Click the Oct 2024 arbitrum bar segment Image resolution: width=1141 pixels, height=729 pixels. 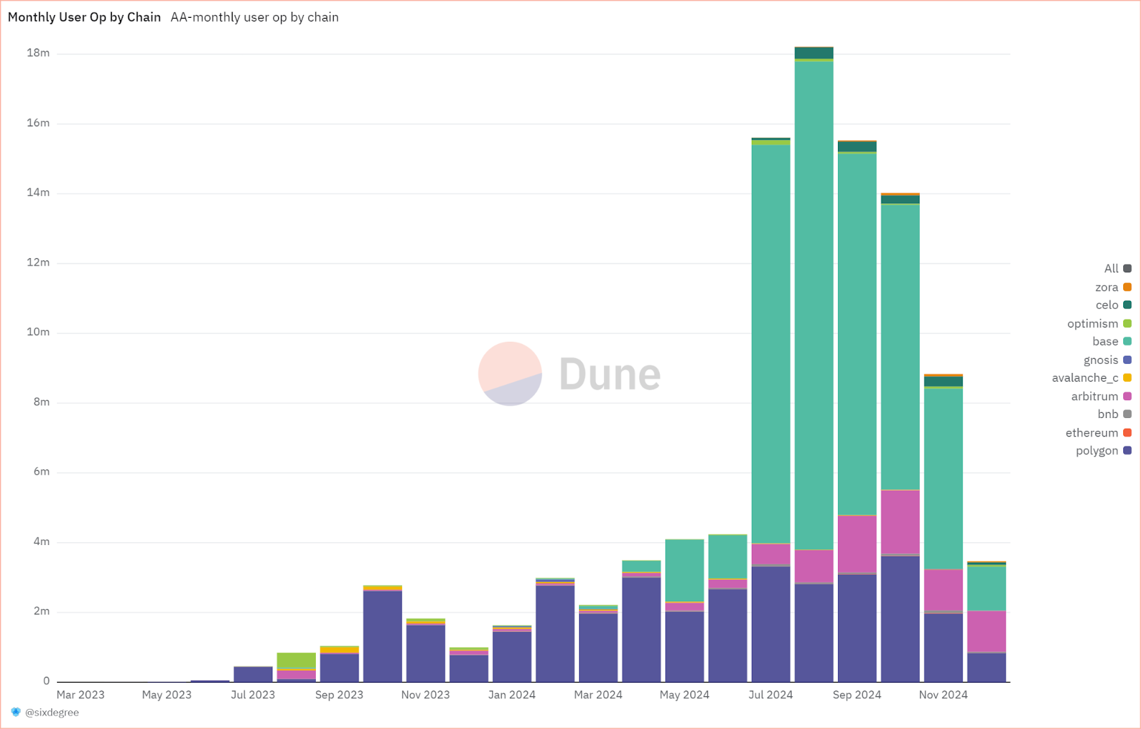pyautogui.click(x=901, y=521)
